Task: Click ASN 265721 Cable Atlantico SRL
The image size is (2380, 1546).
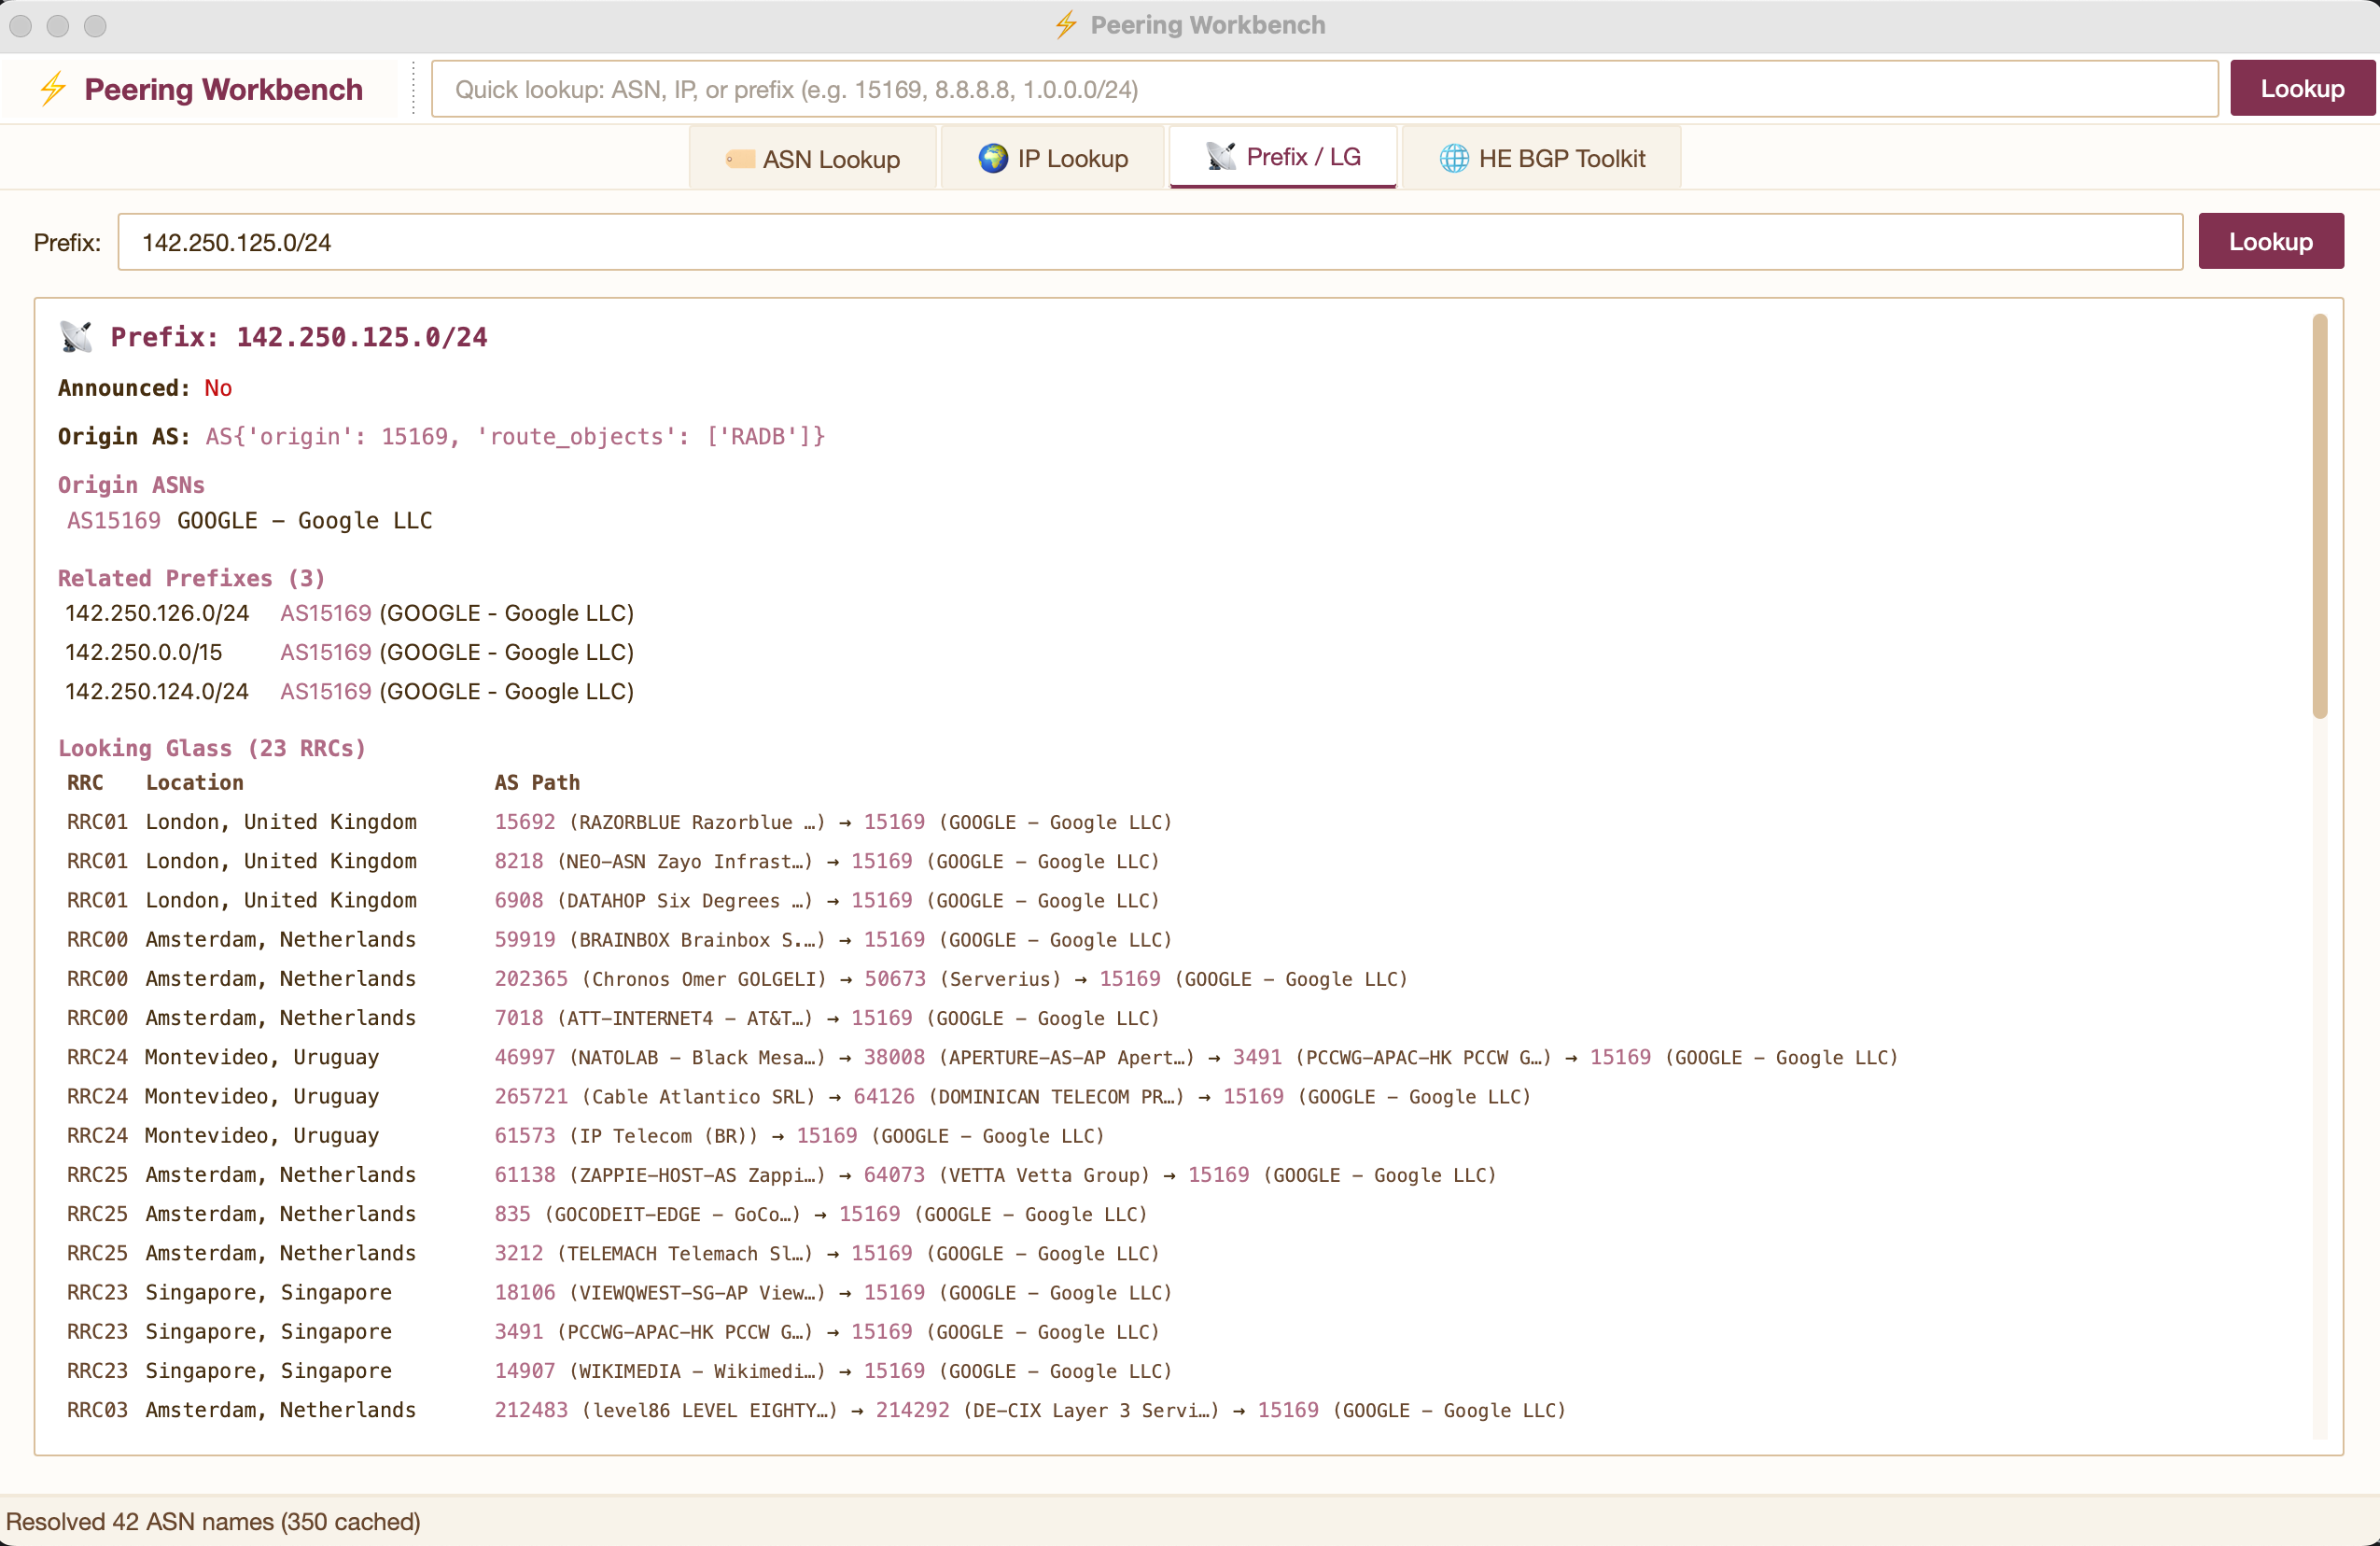Action: click(x=531, y=1096)
